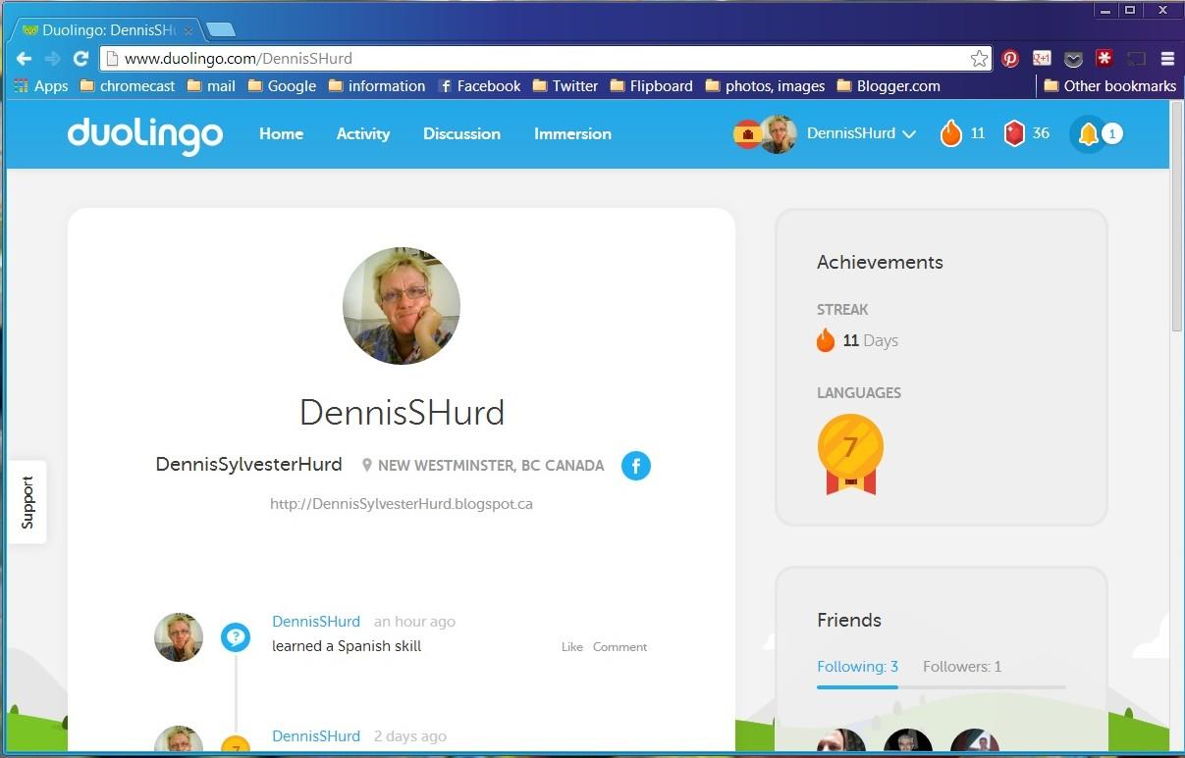Click the vertical scrollbar thumb
The height and width of the screenshot is (758, 1185).
pos(1177,216)
